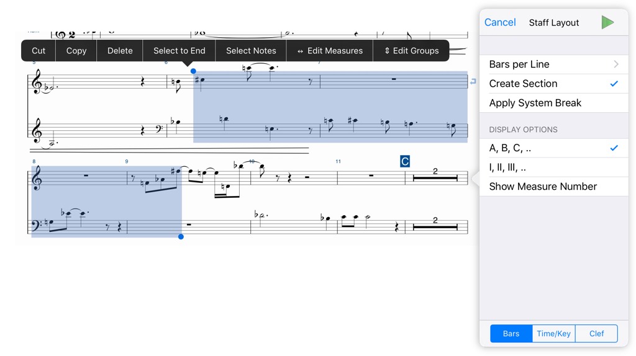Toggle Show Measure Number option
Image resolution: width=636 pixels, height=356 pixels.
pos(554,186)
